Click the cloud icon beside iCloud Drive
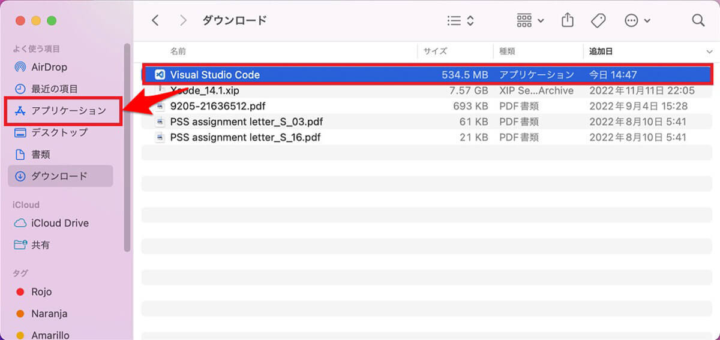The image size is (720, 340). pyautogui.click(x=20, y=223)
